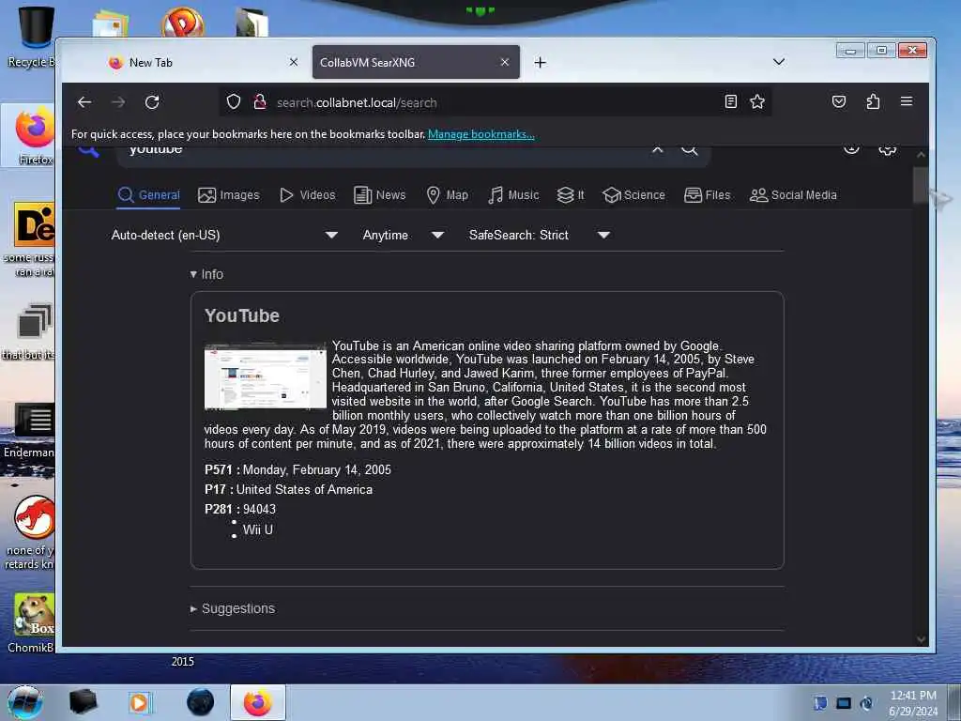Image resolution: width=961 pixels, height=721 pixels.
Task: Open Firefox hamburger application menu
Action: point(907,101)
